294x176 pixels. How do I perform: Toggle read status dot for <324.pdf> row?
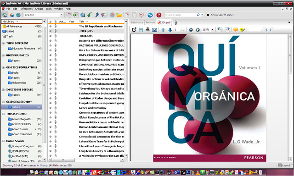51,31
